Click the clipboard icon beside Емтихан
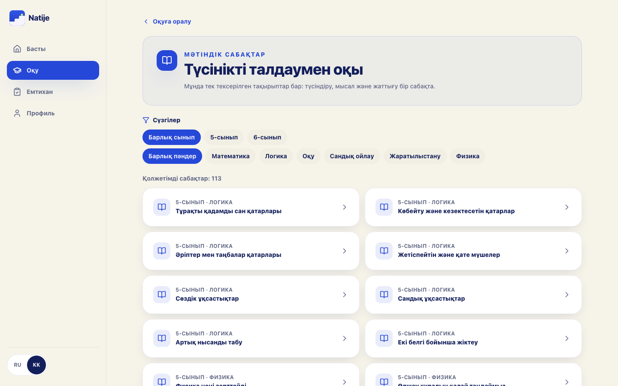Image resolution: width=618 pixels, height=386 pixels. click(x=17, y=92)
